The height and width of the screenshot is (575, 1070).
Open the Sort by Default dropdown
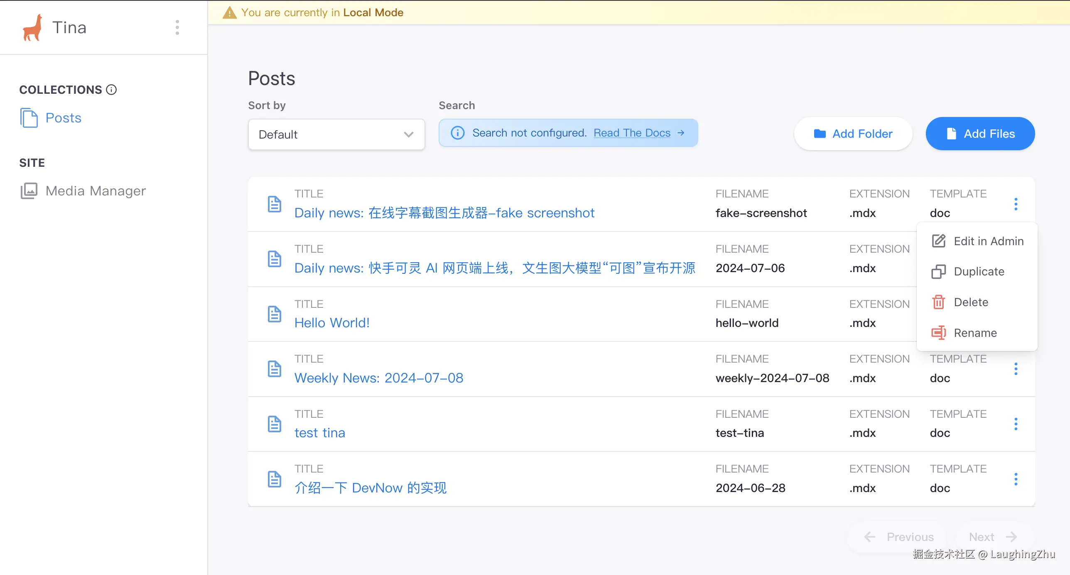(x=336, y=134)
